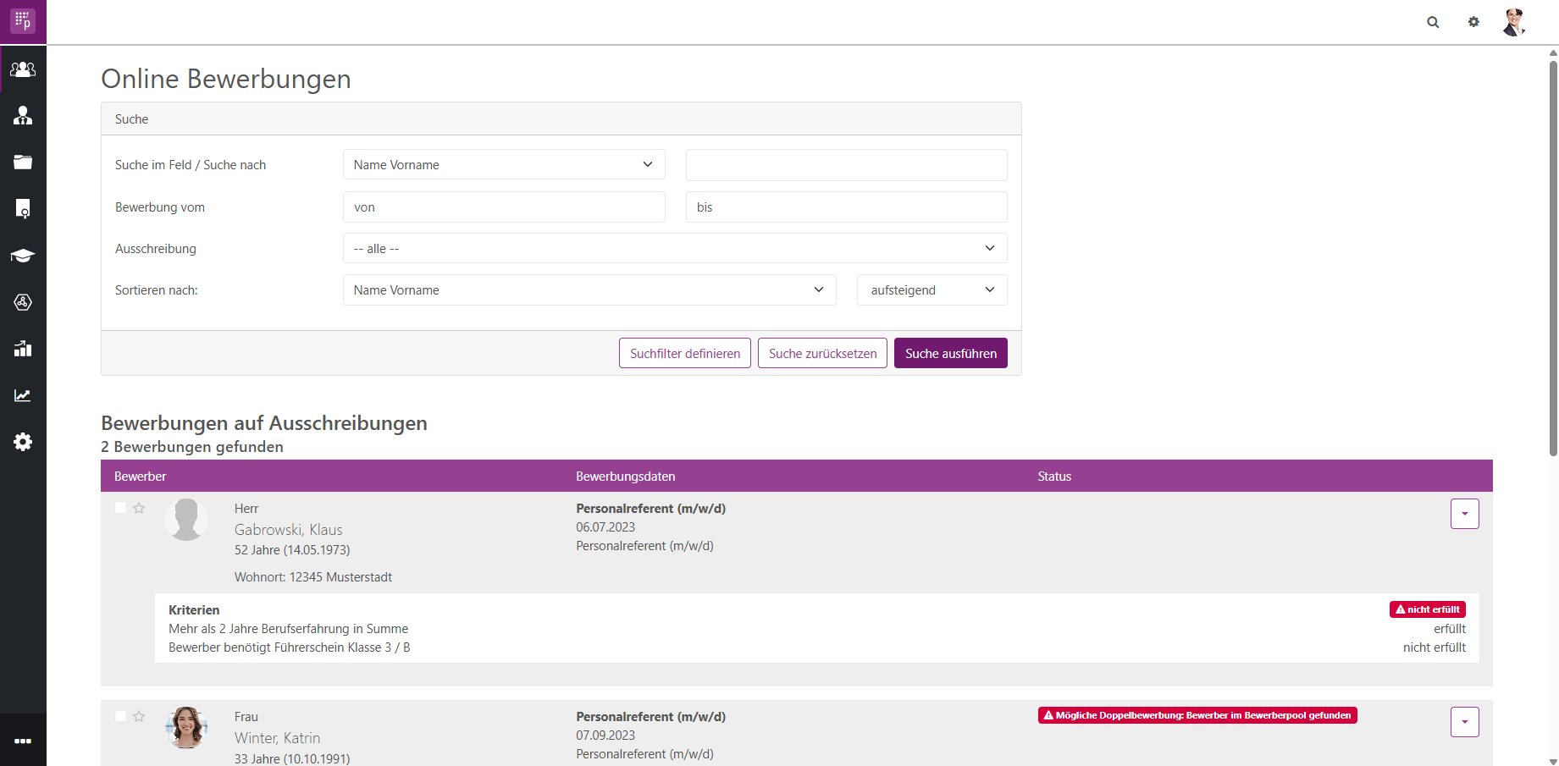Click the app logo icon
Screen dimensions: 1559x766
[x=23, y=21]
